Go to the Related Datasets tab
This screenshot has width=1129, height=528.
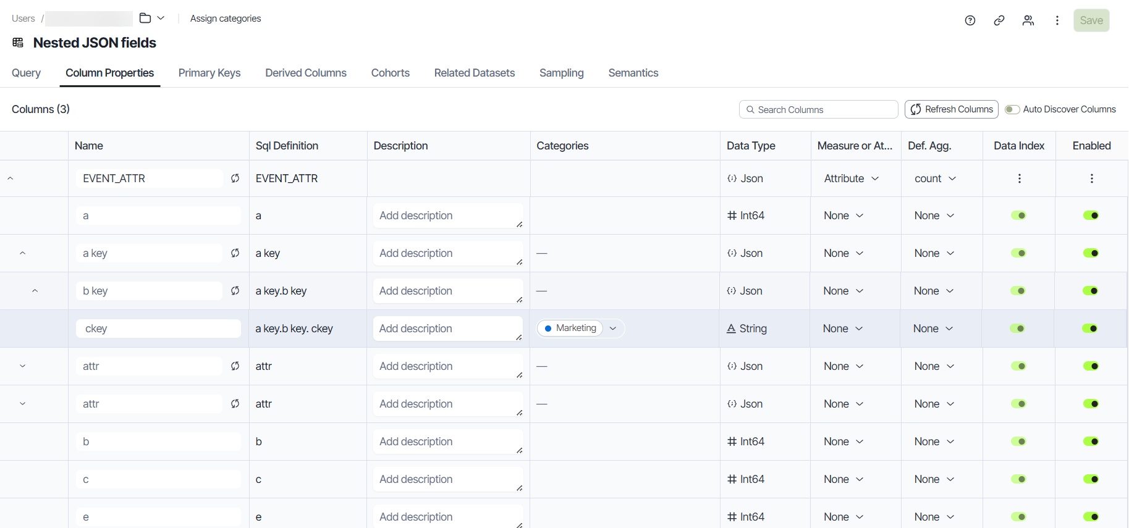tap(475, 73)
